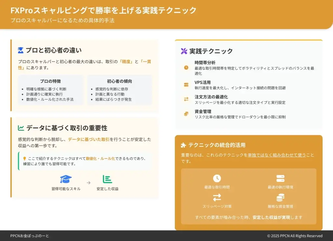Screen dimensions: 333x241
Task: Click the purple tools icon beside 実践テクニック
Action: click(x=184, y=51)
